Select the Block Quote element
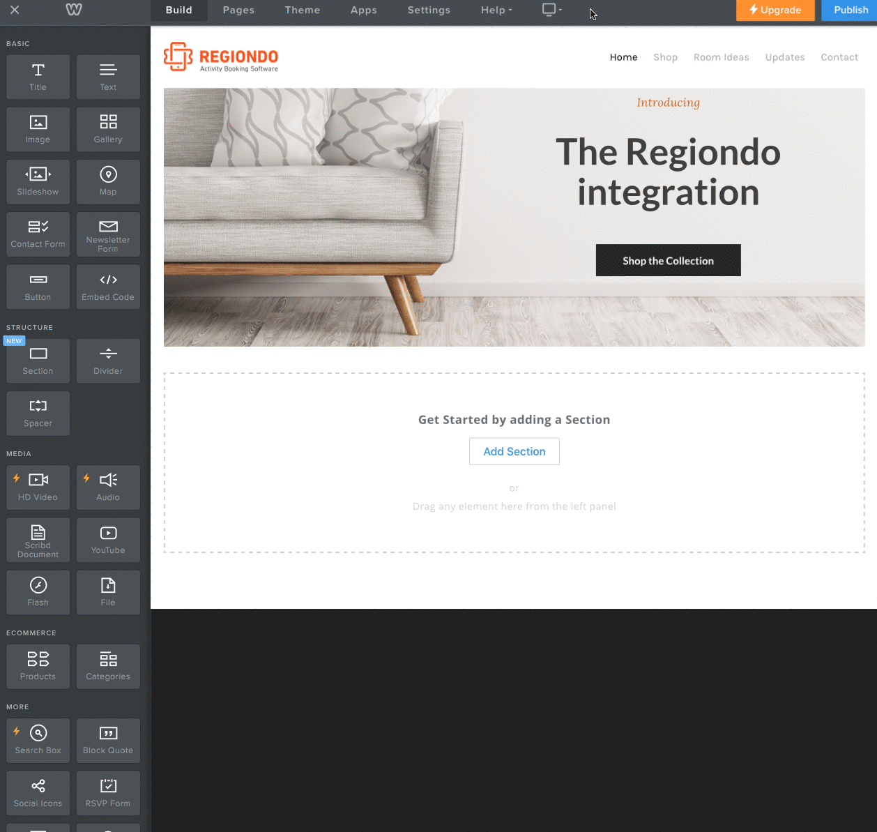The width and height of the screenshot is (877, 832). coord(108,741)
